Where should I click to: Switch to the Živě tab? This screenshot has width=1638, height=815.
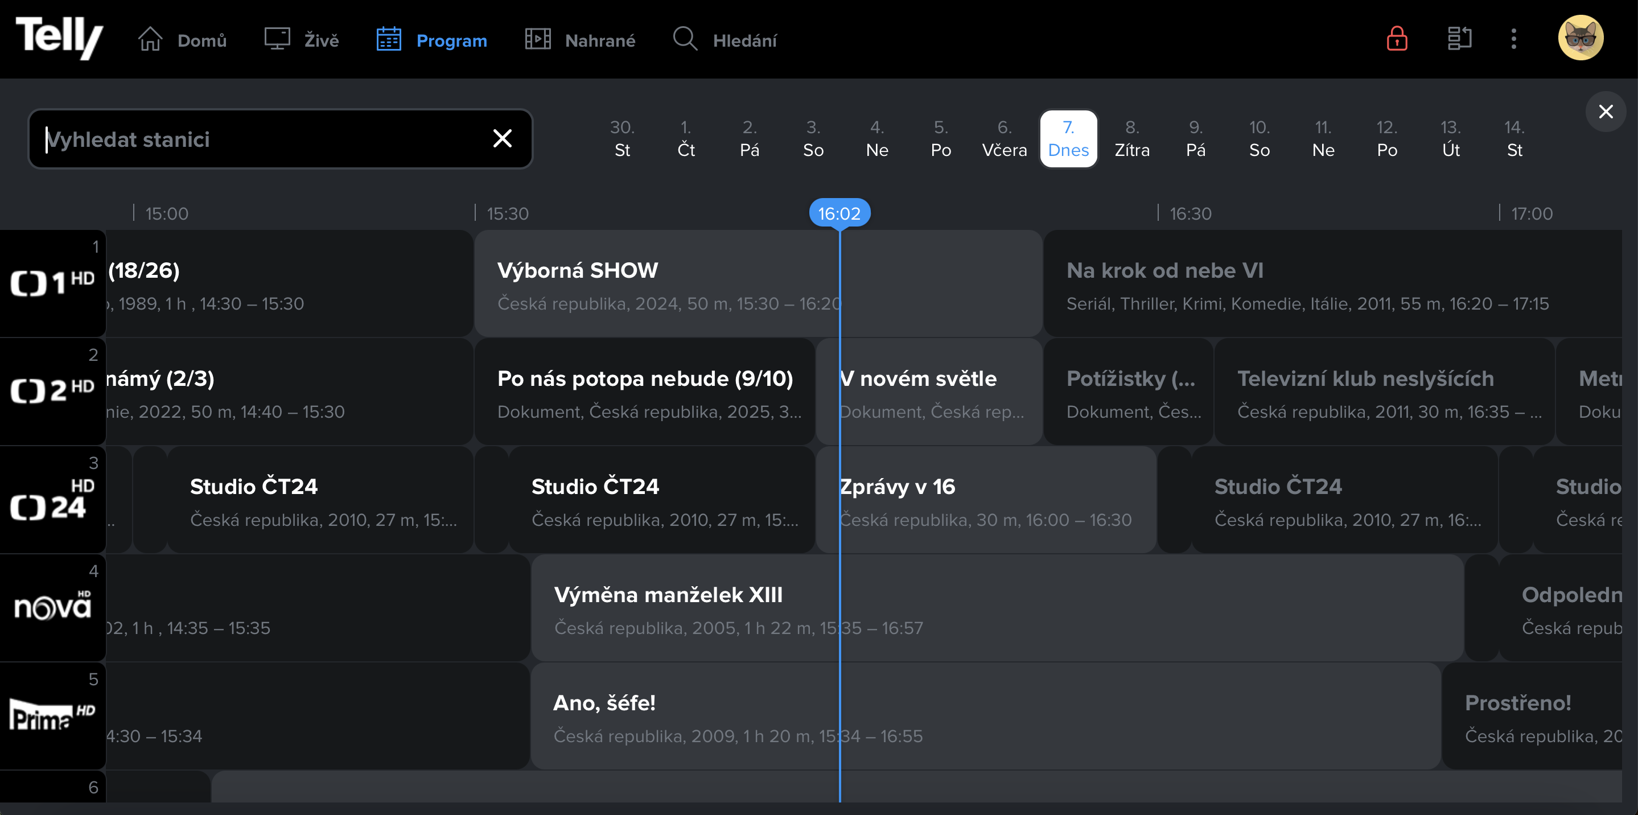302,40
